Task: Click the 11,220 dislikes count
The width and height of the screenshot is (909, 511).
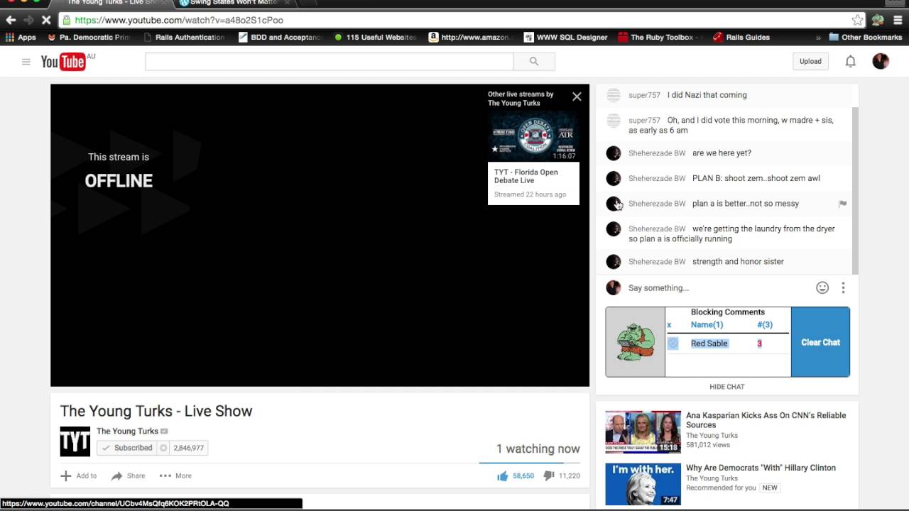Action: pyautogui.click(x=570, y=476)
